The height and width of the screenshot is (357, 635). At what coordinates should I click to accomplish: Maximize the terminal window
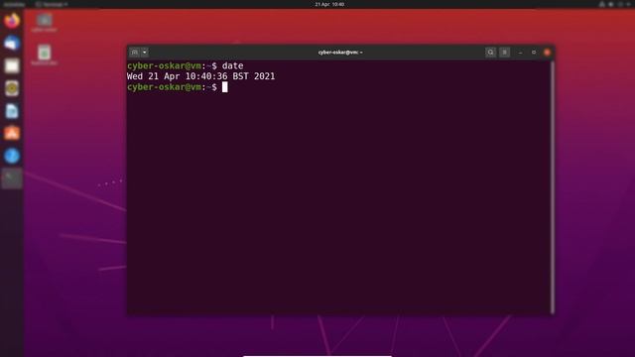pyautogui.click(x=534, y=53)
